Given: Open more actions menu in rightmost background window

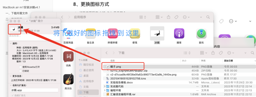Looking at the screenshot, I should [x=233, y=21].
